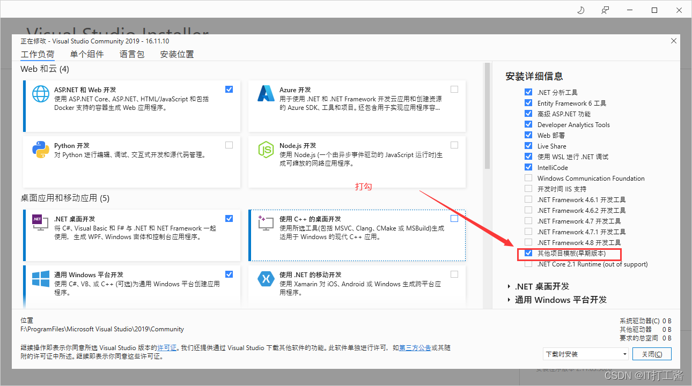Check Windows Communication Foundation

point(528,178)
